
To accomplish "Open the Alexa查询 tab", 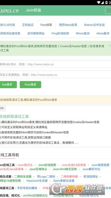I will coord(103,33).
